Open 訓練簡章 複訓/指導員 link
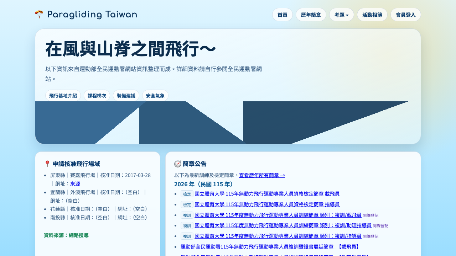This screenshot has width=456, height=256. point(278,236)
